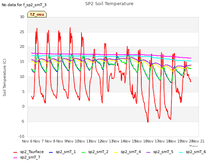Image resolution: width=219 pixels, height=164 pixels.
Task: Click the SP2 Soil Temperature chart title
Action: point(109,4)
